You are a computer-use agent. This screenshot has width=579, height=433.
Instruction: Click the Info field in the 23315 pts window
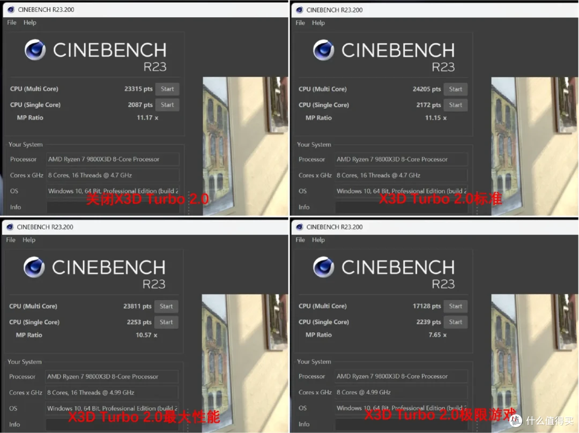pos(113,207)
